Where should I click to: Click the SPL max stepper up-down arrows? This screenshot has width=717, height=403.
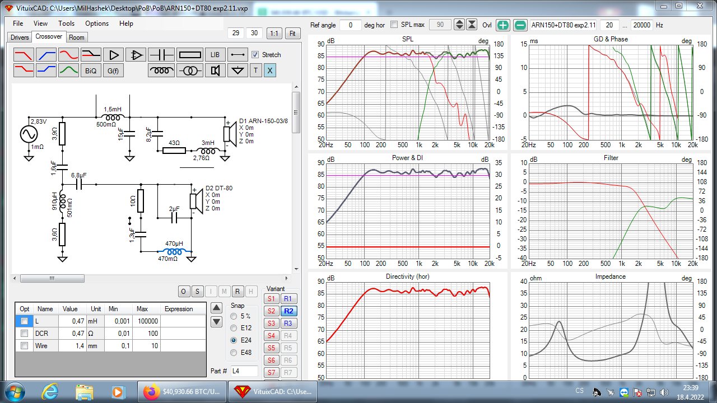[459, 25]
